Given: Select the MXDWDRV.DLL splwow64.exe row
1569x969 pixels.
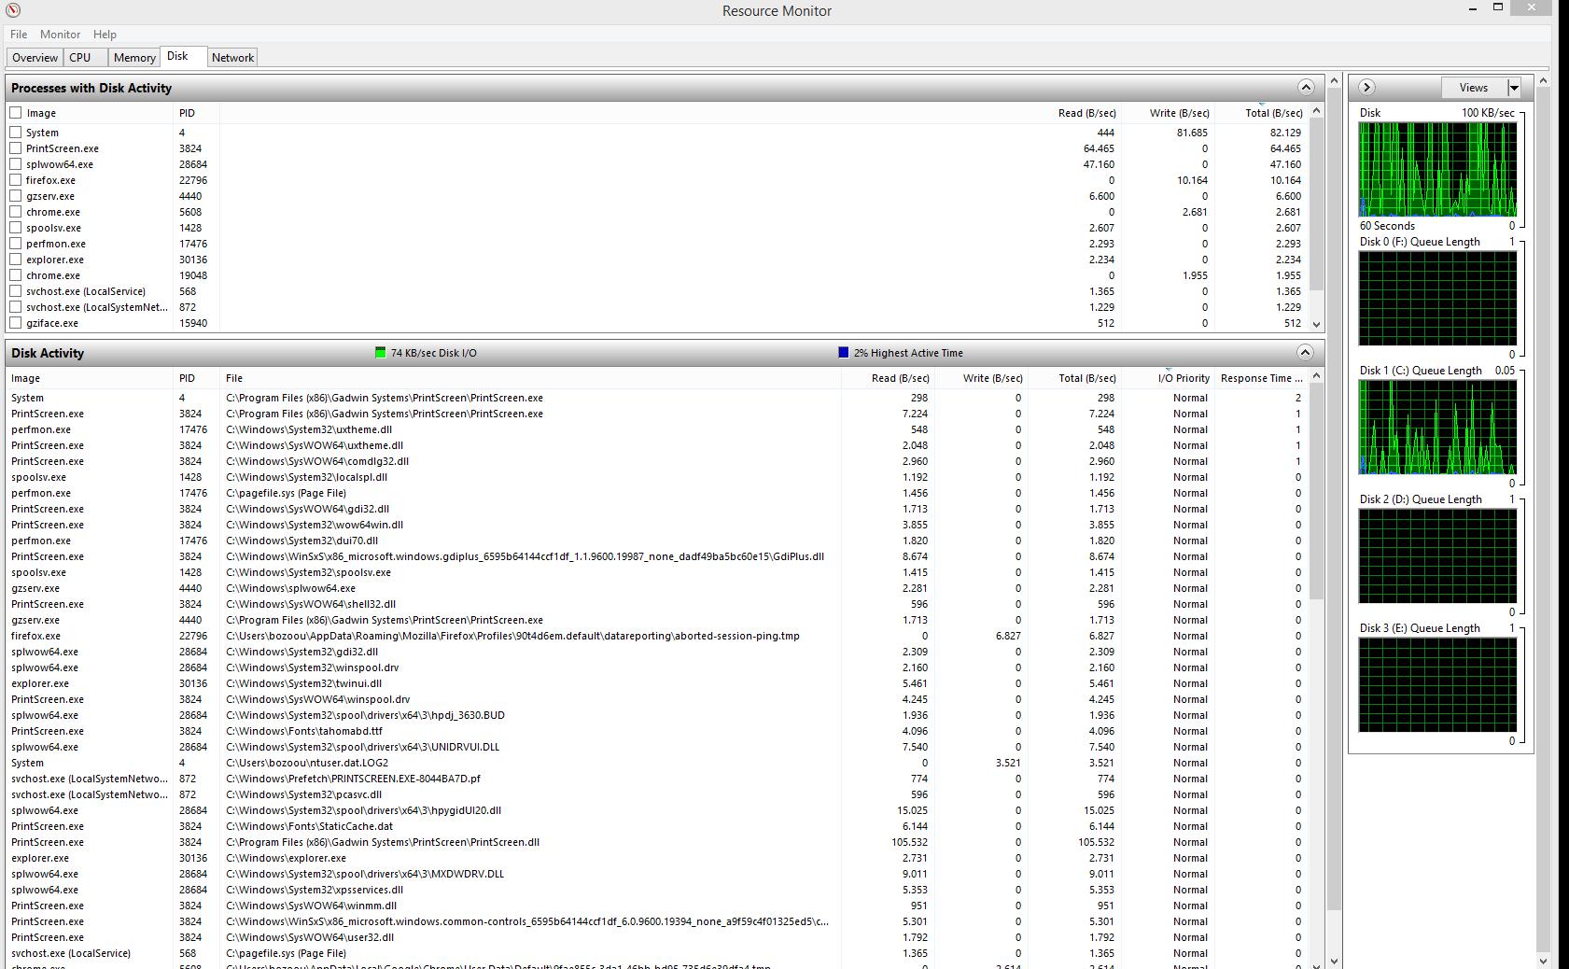Looking at the screenshot, I should coord(657,874).
